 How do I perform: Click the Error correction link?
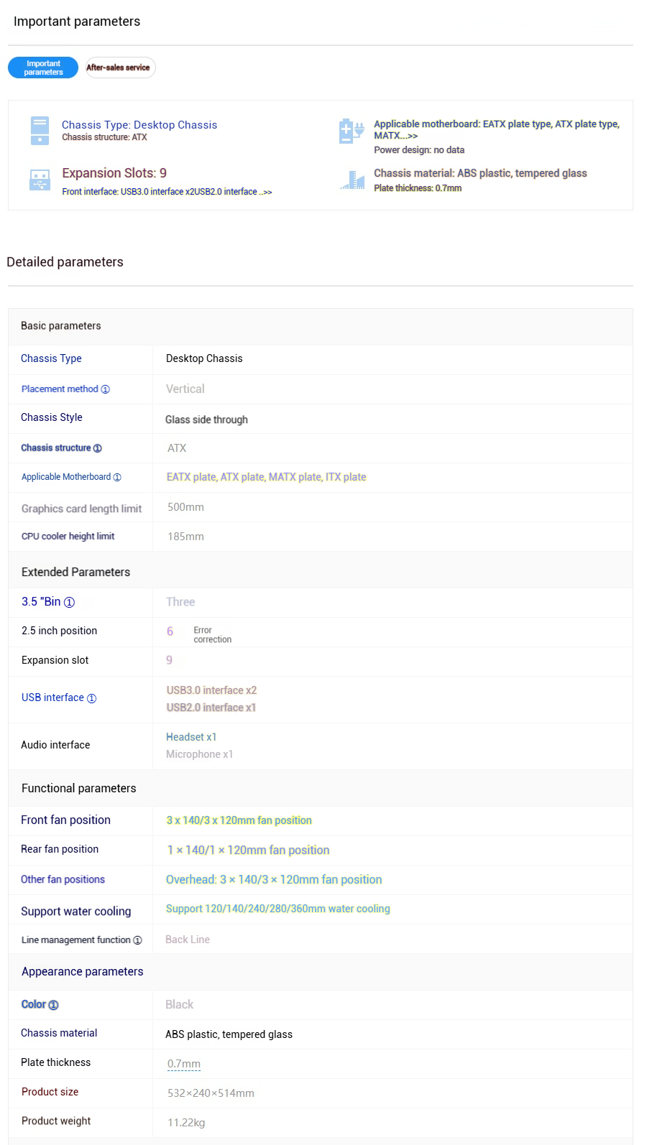[x=212, y=635]
